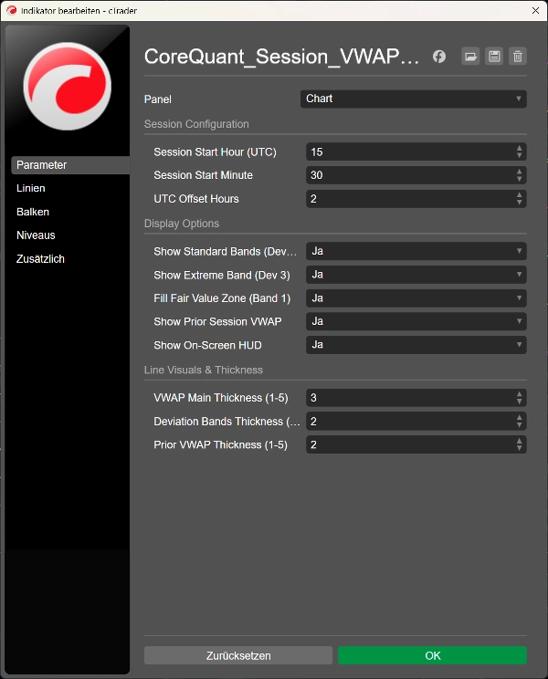Click the large cTrader logo image

coord(68,86)
